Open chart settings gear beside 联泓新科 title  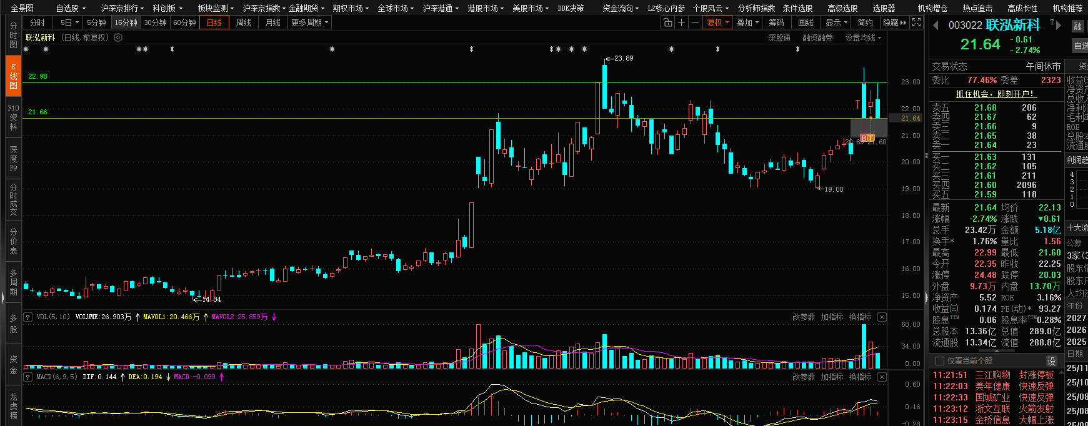(118, 37)
